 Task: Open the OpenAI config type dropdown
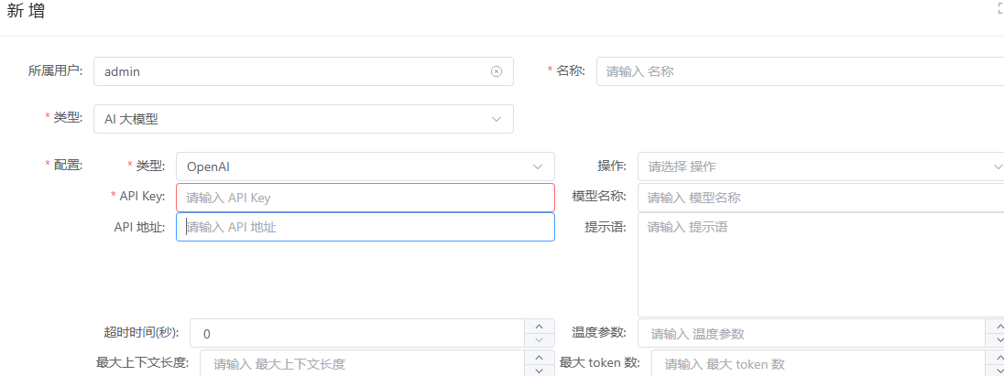(x=365, y=167)
